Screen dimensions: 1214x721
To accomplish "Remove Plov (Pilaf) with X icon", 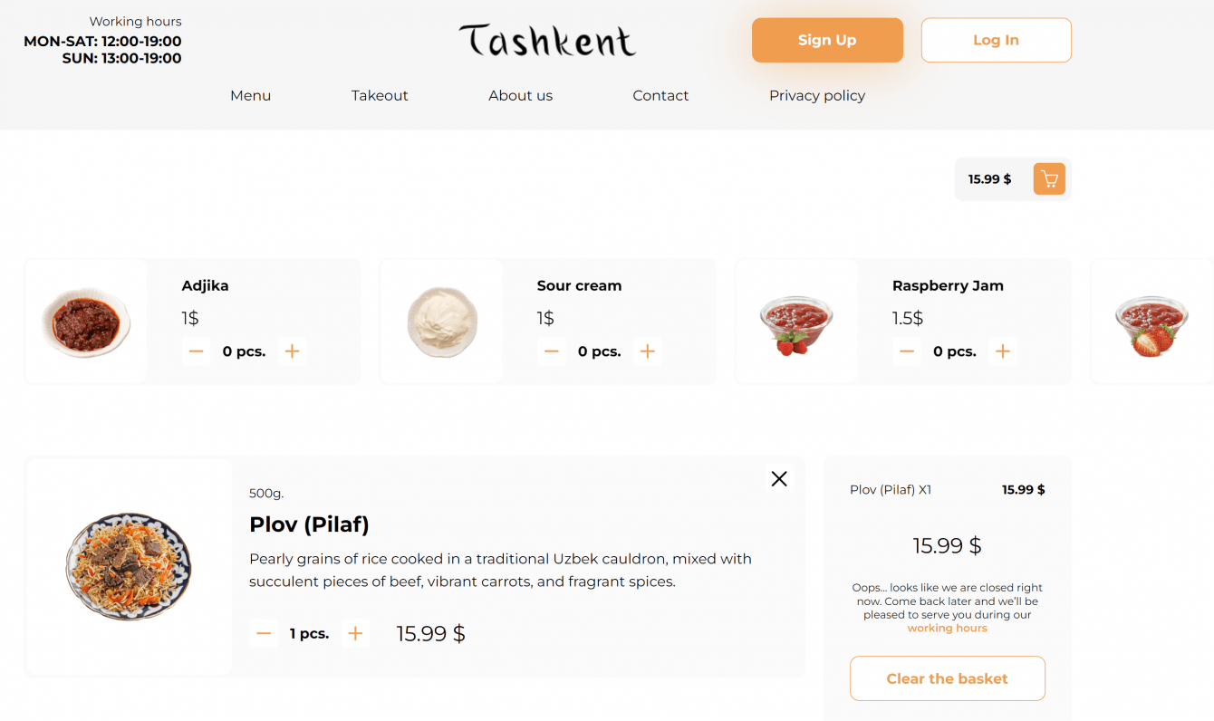I will [779, 478].
